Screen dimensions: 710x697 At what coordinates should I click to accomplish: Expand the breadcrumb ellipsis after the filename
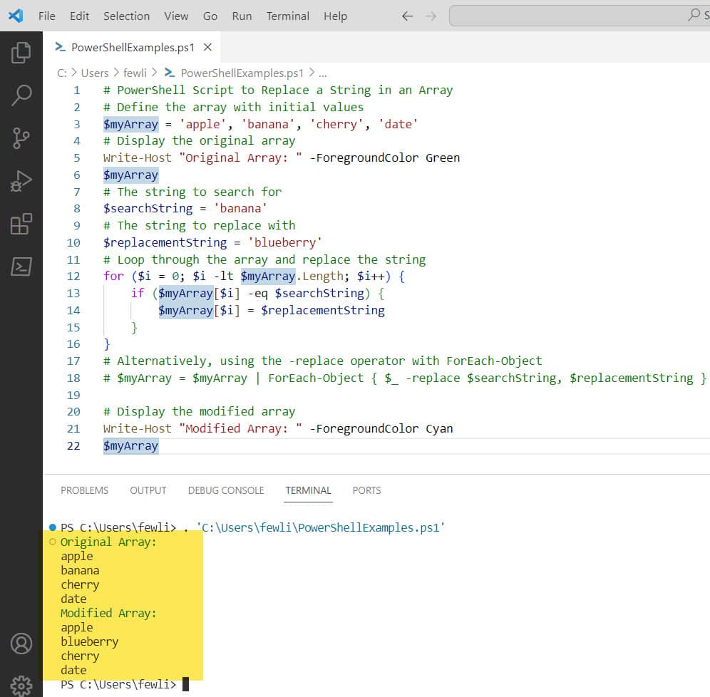[322, 73]
